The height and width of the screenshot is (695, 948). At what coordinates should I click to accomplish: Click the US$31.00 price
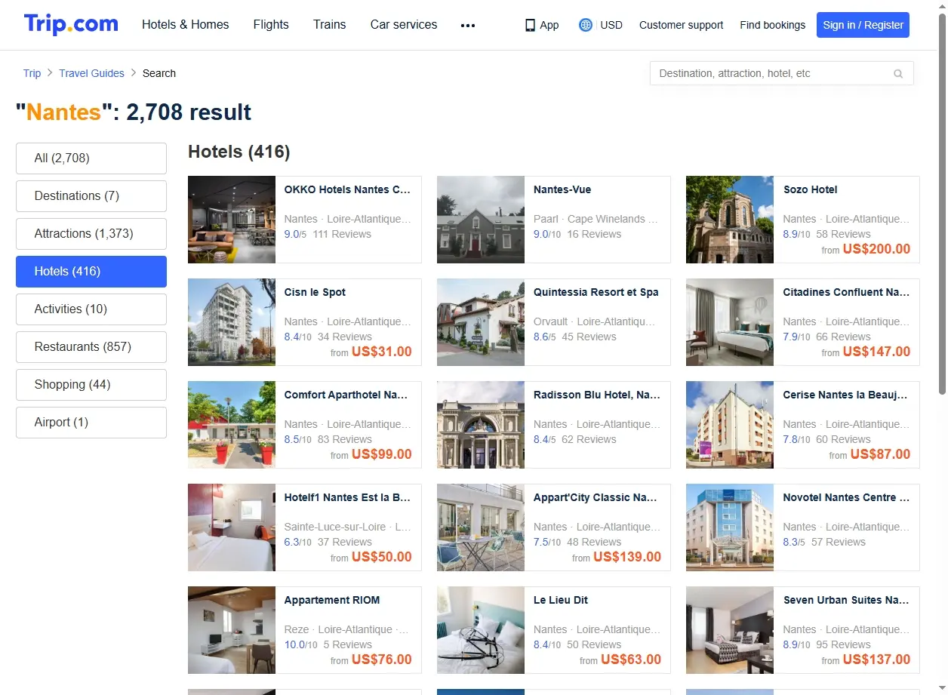(382, 352)
